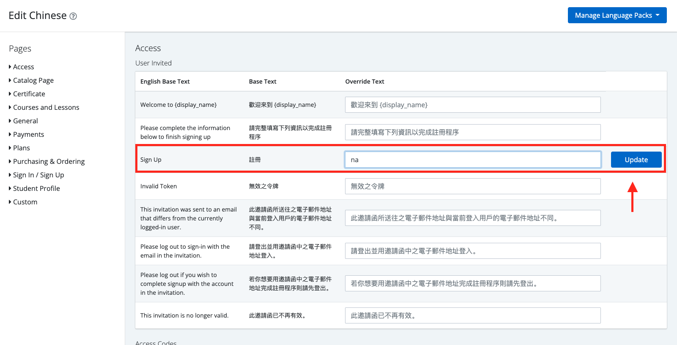Click the help icon beside Edit Chinese
Image resolution: width=677 pixels, height=345 pixels.
tap(73, 16)
